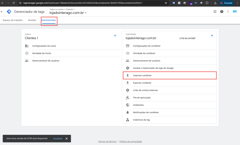240x145 pixels.
Task: Click the gear icon beside Instalar o Gerenciador de tags
Action: point(127,68)
